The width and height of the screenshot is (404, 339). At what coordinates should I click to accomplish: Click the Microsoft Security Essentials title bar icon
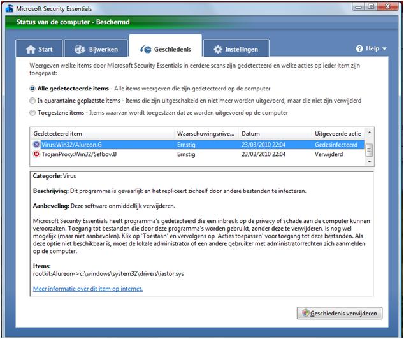click(10, 8)
